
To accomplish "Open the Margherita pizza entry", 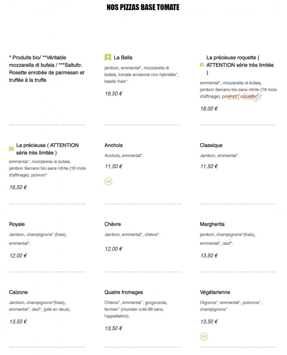I will coord(212,224).
